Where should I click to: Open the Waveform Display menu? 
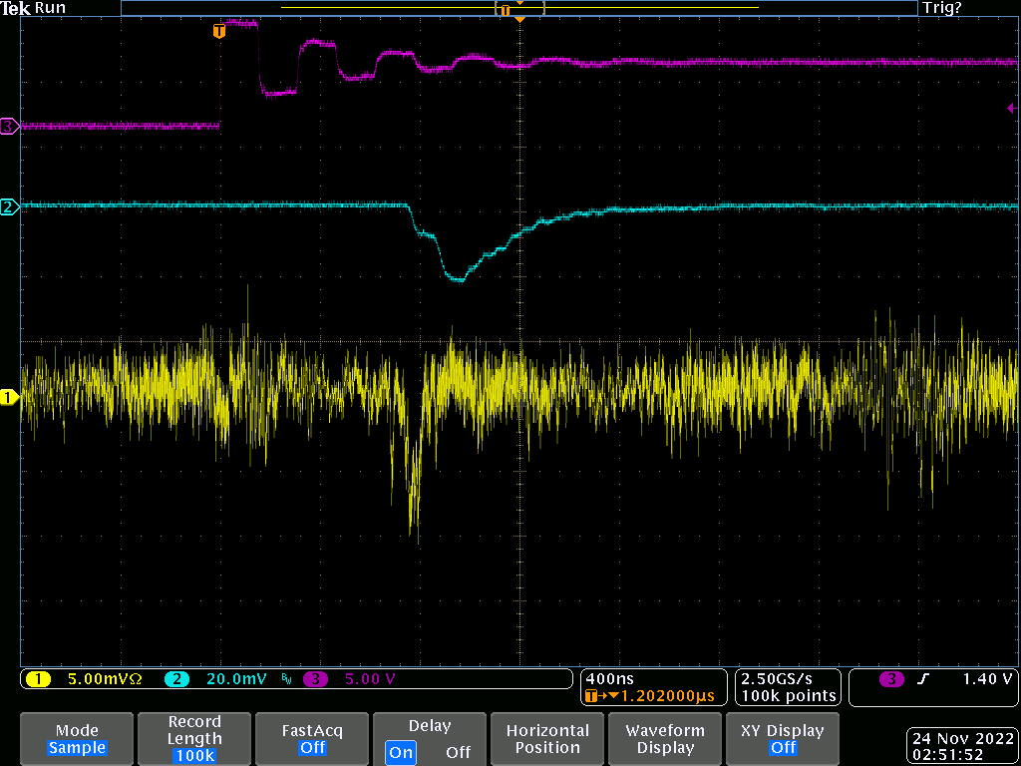[x=665, y=739]
